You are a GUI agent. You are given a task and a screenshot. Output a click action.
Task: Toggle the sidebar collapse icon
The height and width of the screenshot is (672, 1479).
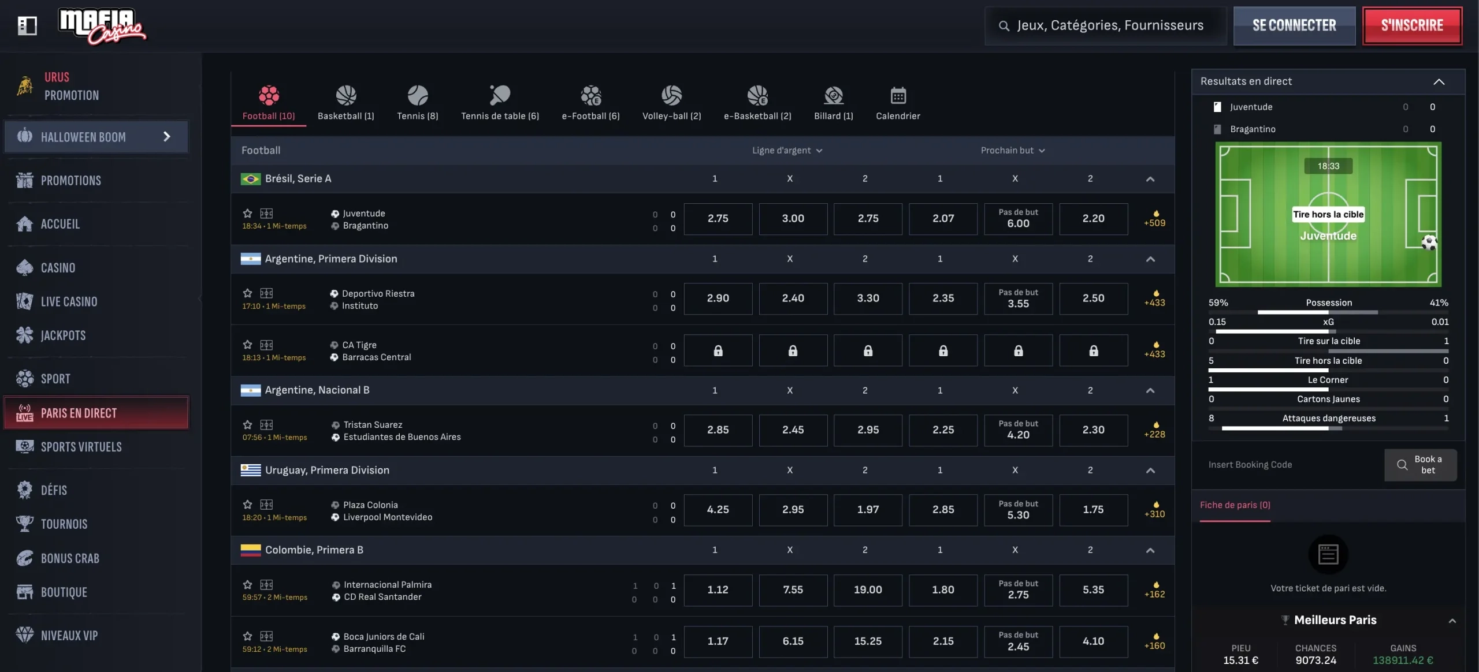click(x=27, y=25)
